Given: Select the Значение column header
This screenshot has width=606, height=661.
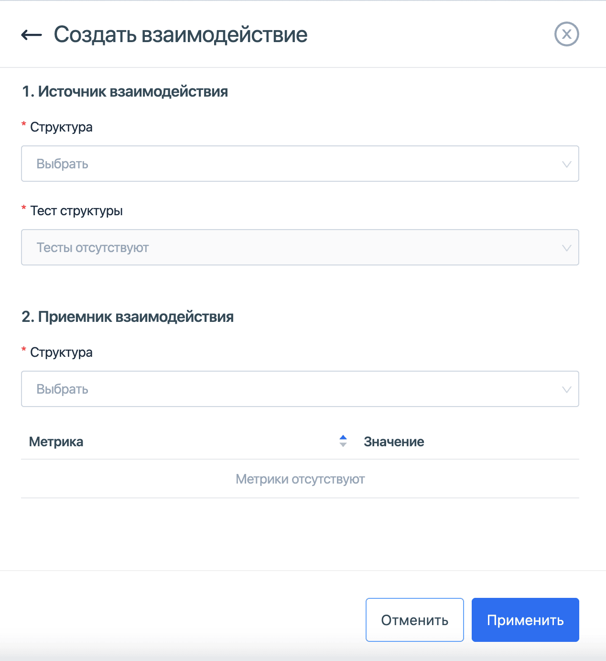Looking at the screenshot, I should (x=394, y=441).
